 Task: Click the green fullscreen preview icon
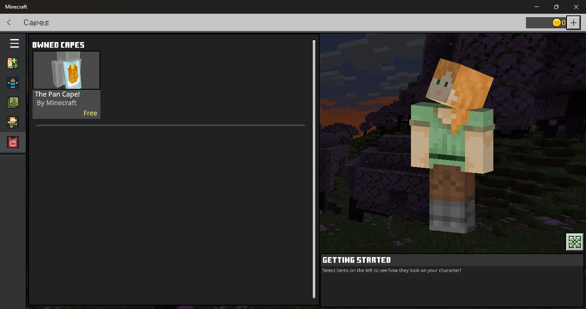tap(574, 242)
